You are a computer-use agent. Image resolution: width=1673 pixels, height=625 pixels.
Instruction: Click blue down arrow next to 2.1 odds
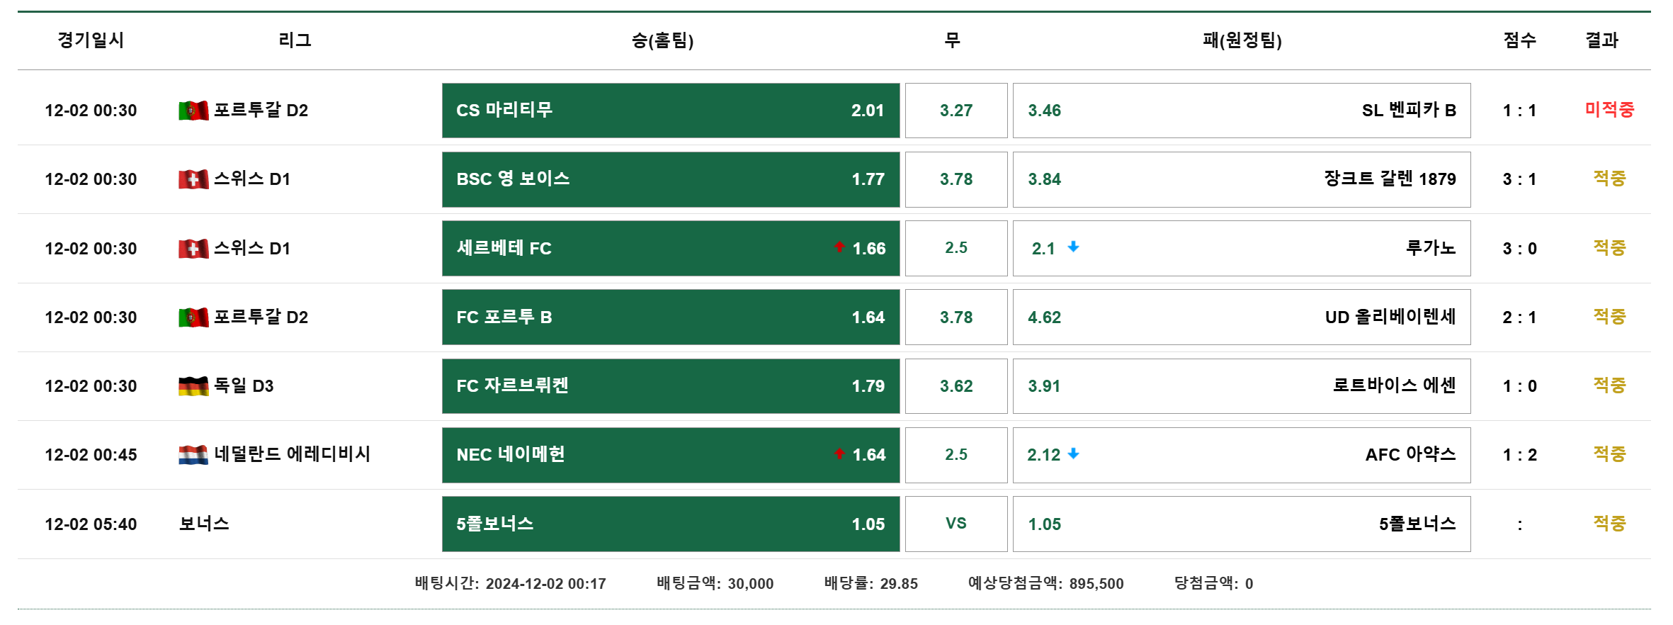tap(1073, 247)
